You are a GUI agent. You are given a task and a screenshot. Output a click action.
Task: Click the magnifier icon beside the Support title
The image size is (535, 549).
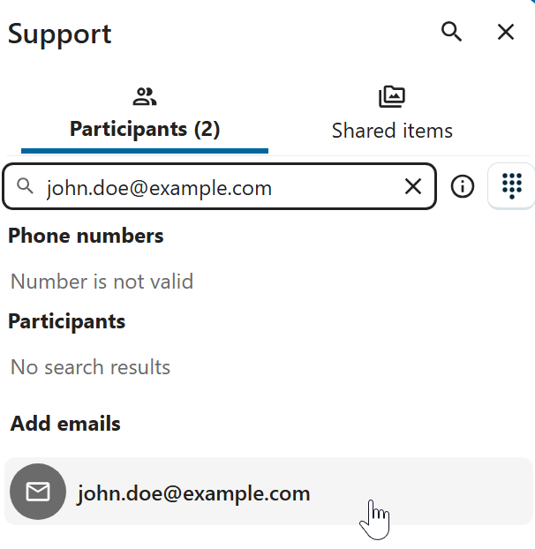pyautogui.click(x=451, y=33)
